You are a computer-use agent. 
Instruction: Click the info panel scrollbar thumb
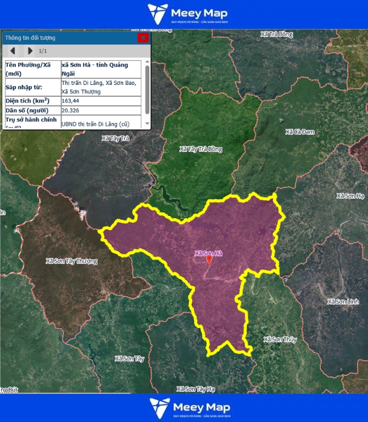(x=147, y=88)
